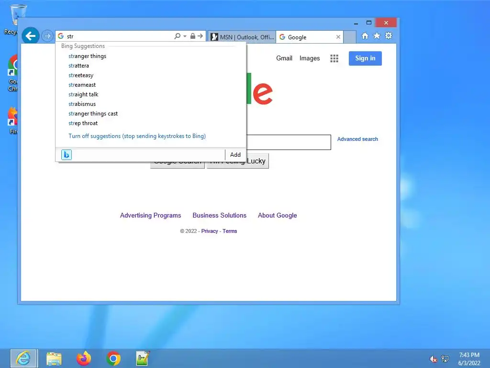This screenshot has width=490, height=368.
Task: Open Advanced search link
Action: [x=357, y=139]
